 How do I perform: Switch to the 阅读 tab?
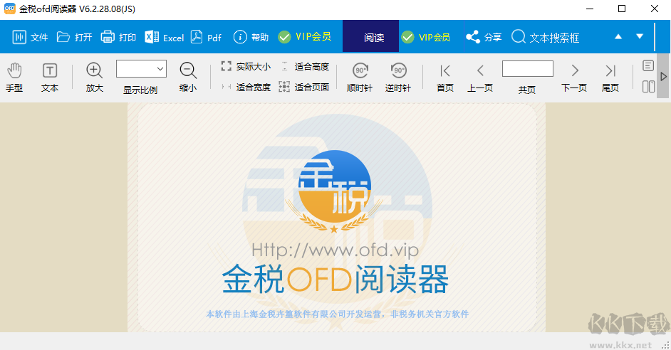pos(370,37)
